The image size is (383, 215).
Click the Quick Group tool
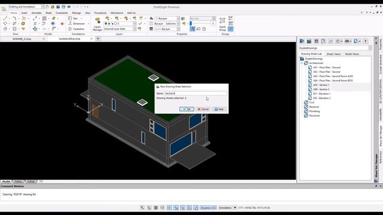click(x=222, y=24)
